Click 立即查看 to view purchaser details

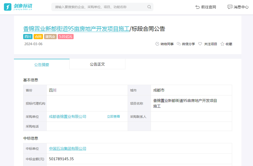pyautogui.click(x=113, y=117)
